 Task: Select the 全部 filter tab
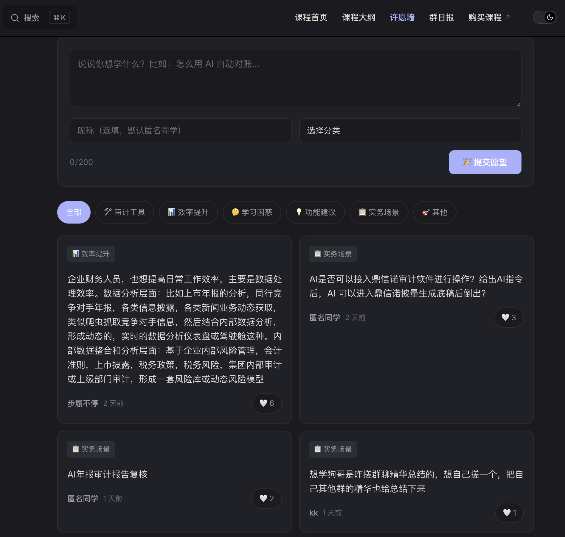point(74,212)
